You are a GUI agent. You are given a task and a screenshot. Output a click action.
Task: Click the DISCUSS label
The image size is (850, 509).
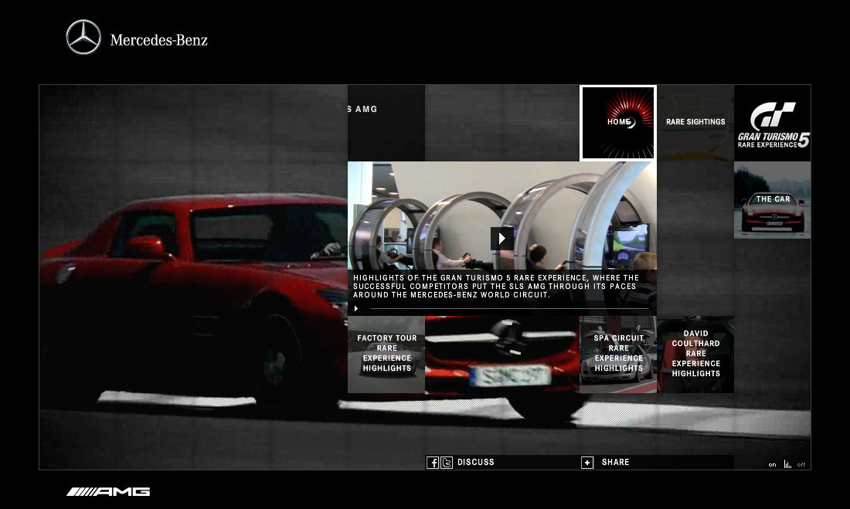pyautogui.click(x=476, y=463)
